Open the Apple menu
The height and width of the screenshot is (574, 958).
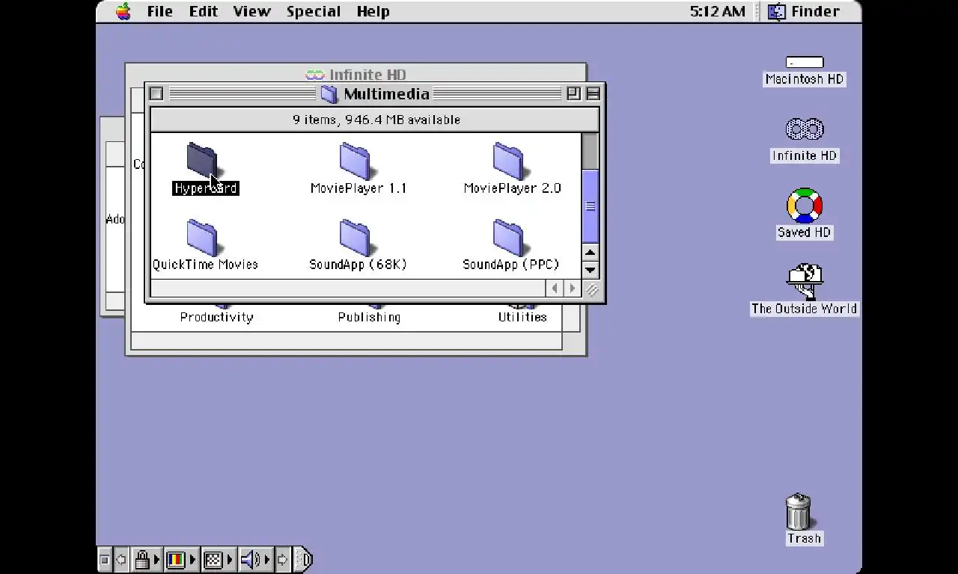tap(123, 11)
